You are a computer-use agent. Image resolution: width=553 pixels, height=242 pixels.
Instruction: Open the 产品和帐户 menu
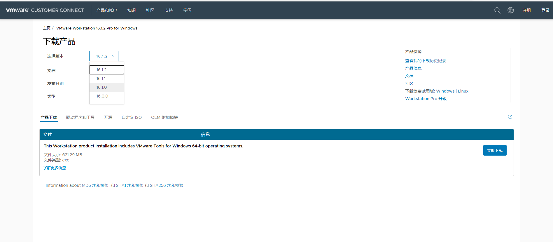click(106, 10)
